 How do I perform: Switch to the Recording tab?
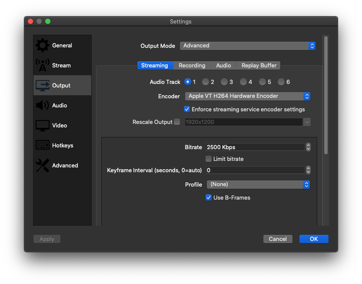pyautogui.click(x=192, y=65)
